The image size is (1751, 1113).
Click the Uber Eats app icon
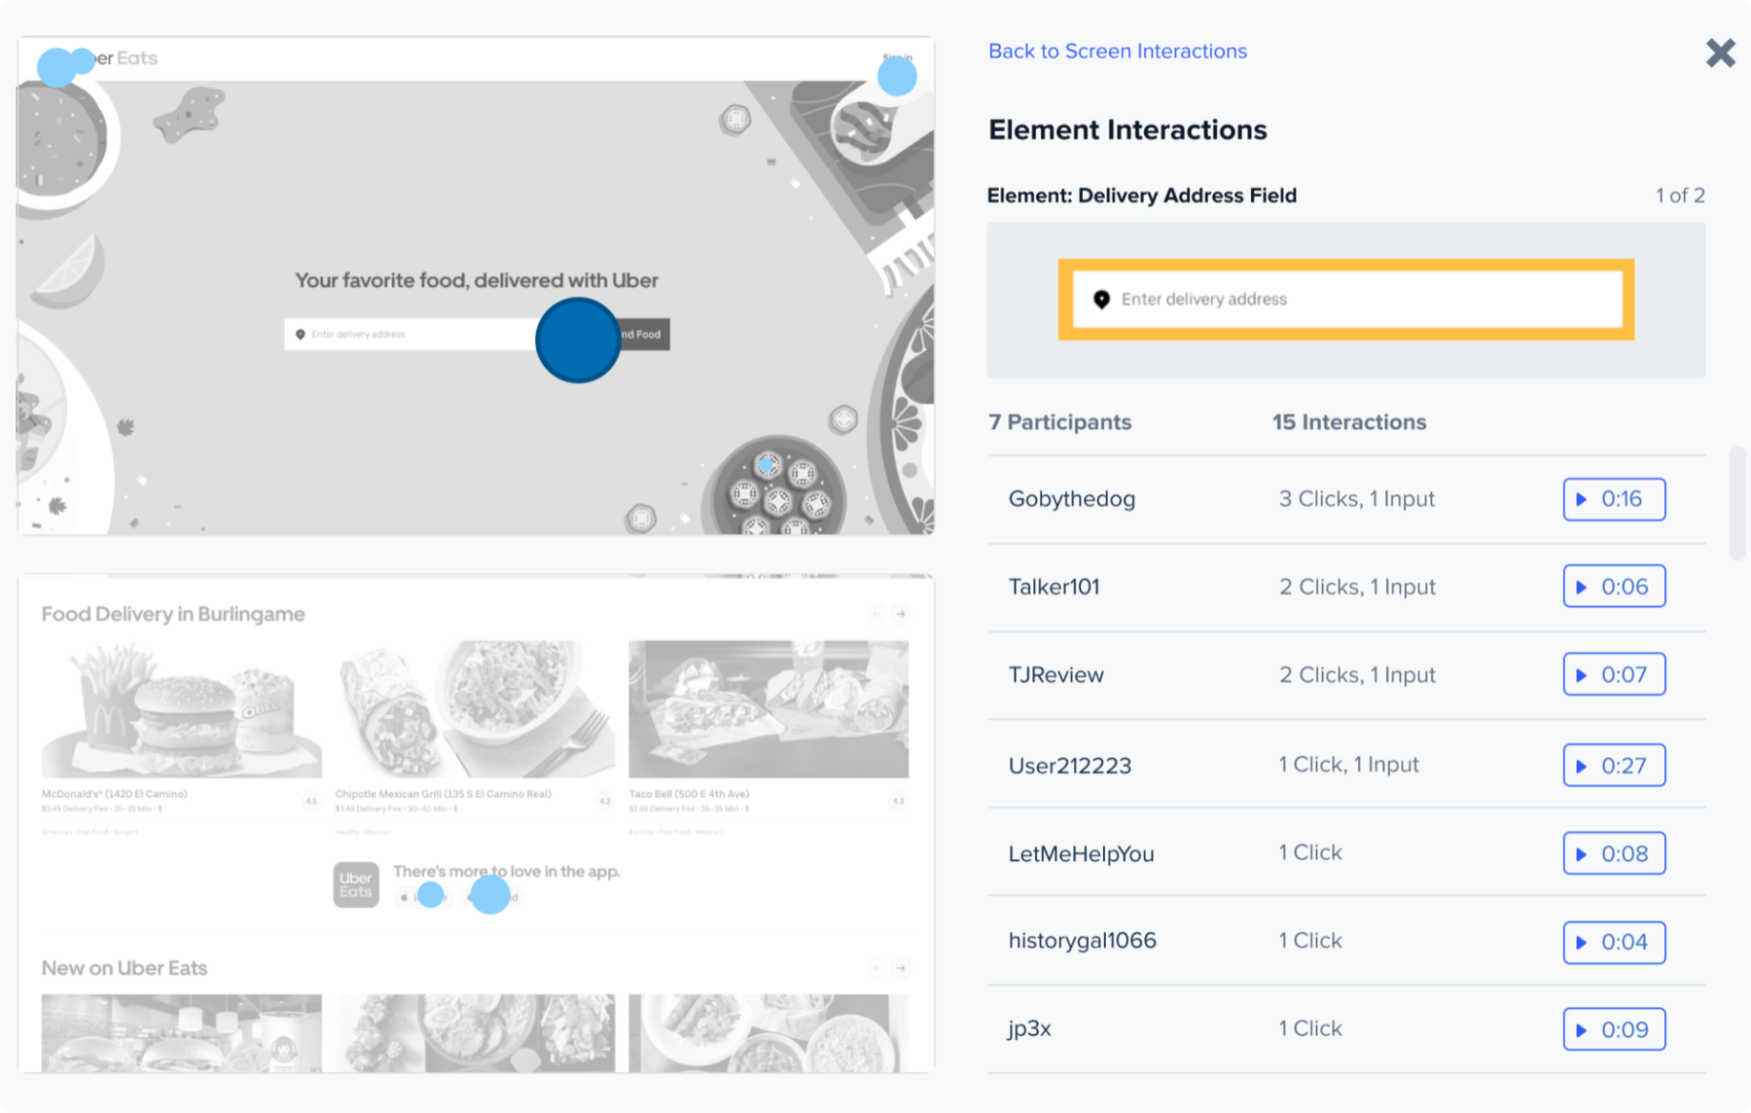356,884
